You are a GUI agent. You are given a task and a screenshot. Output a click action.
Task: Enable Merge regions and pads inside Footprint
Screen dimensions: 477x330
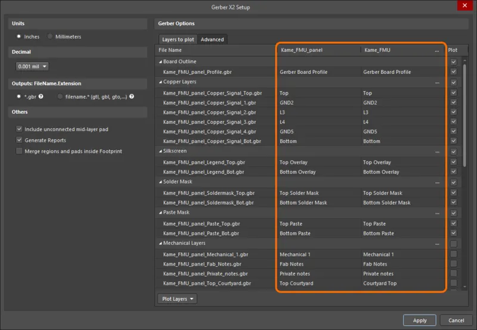coord(20,151)
